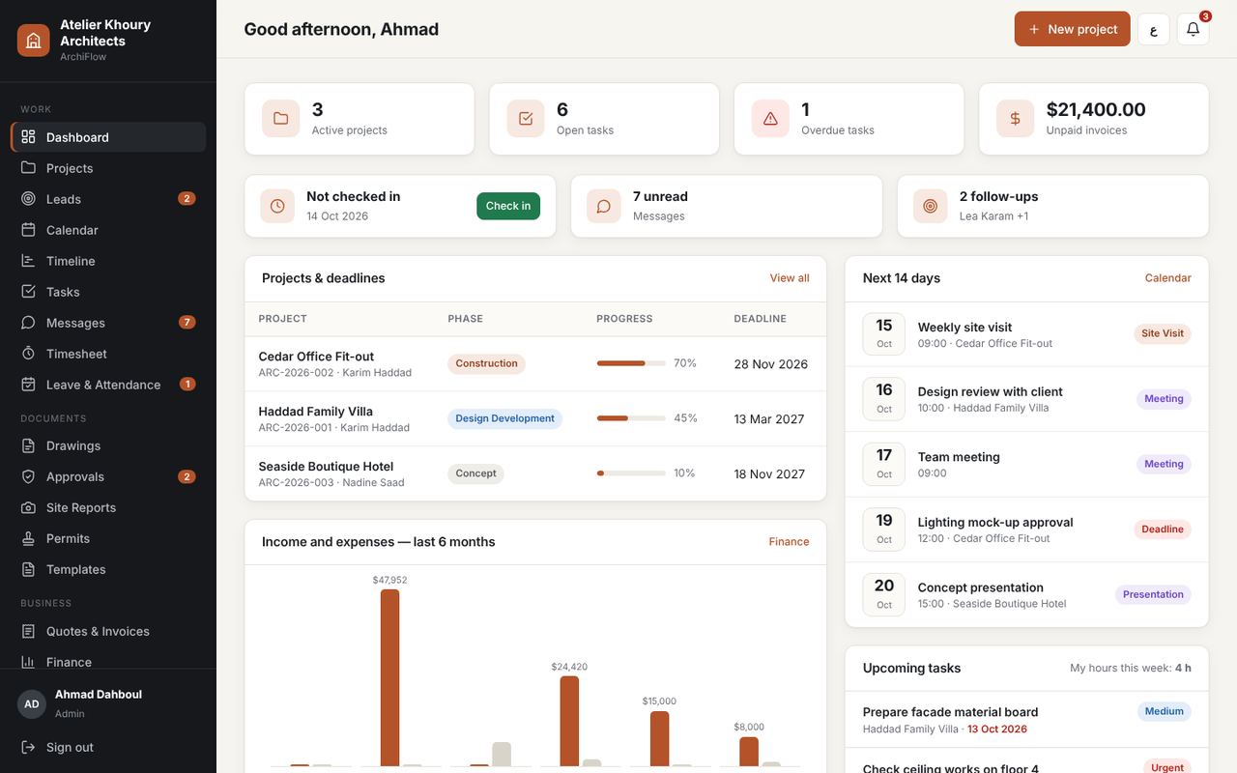The width and height of the screenshot is (1237, 773).
Task: Click the Open tasks checkmark icon
Action: (x=526, y=119)
